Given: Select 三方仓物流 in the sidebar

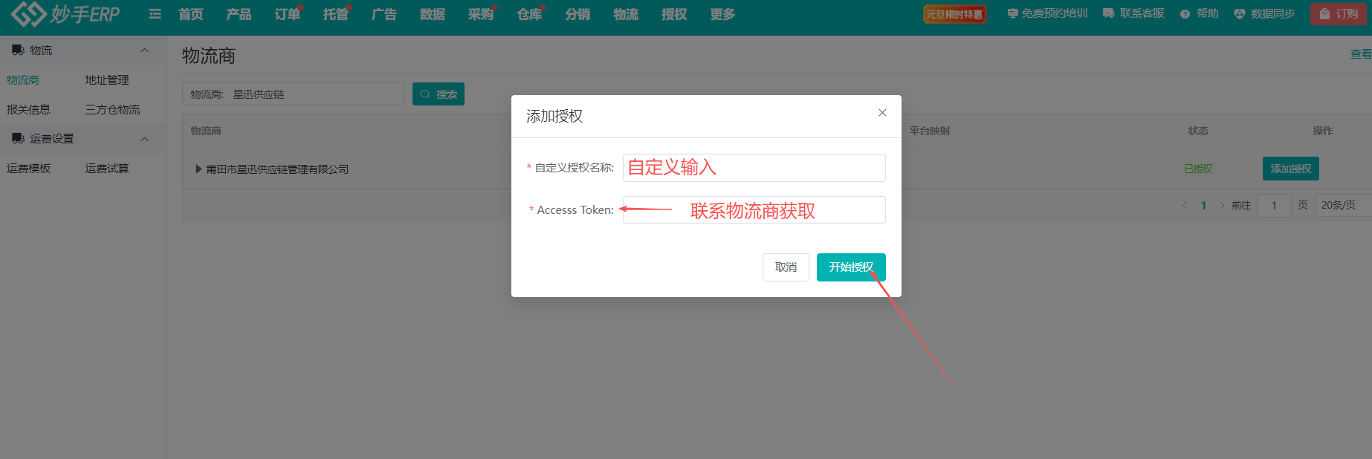Looking at the screenshot, I should (112, 110).
